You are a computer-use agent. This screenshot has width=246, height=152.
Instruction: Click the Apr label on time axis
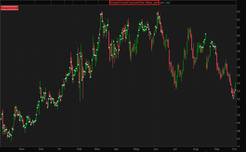[116, 149]
